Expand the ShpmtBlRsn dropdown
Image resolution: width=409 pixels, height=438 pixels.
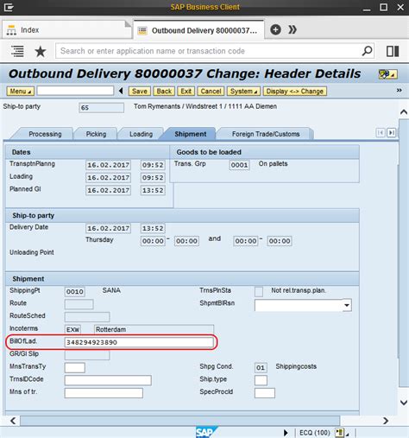(347, 305)
